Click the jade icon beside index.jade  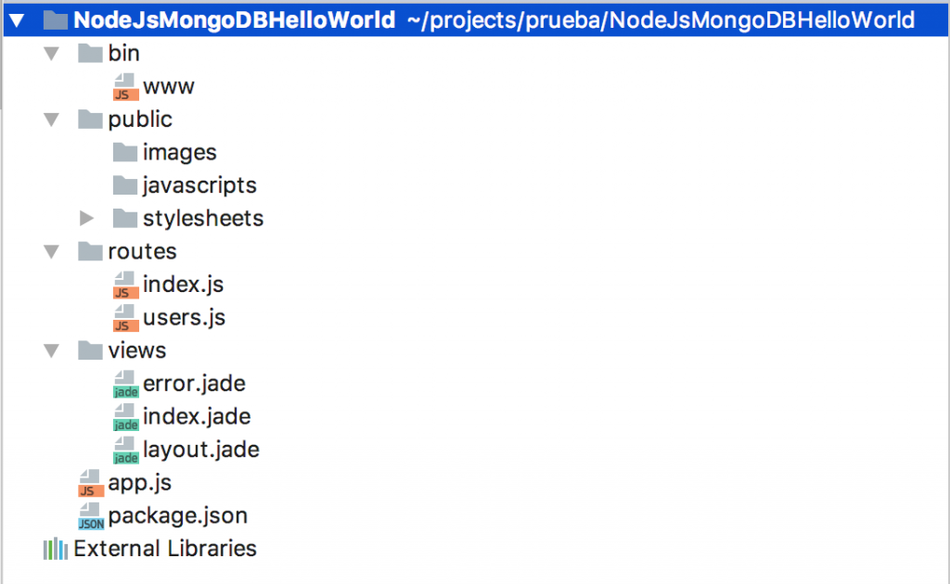click(x=125, y=417)
